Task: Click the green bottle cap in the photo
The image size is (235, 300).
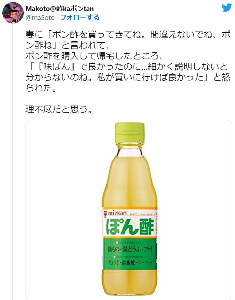Action: [130, 133]
